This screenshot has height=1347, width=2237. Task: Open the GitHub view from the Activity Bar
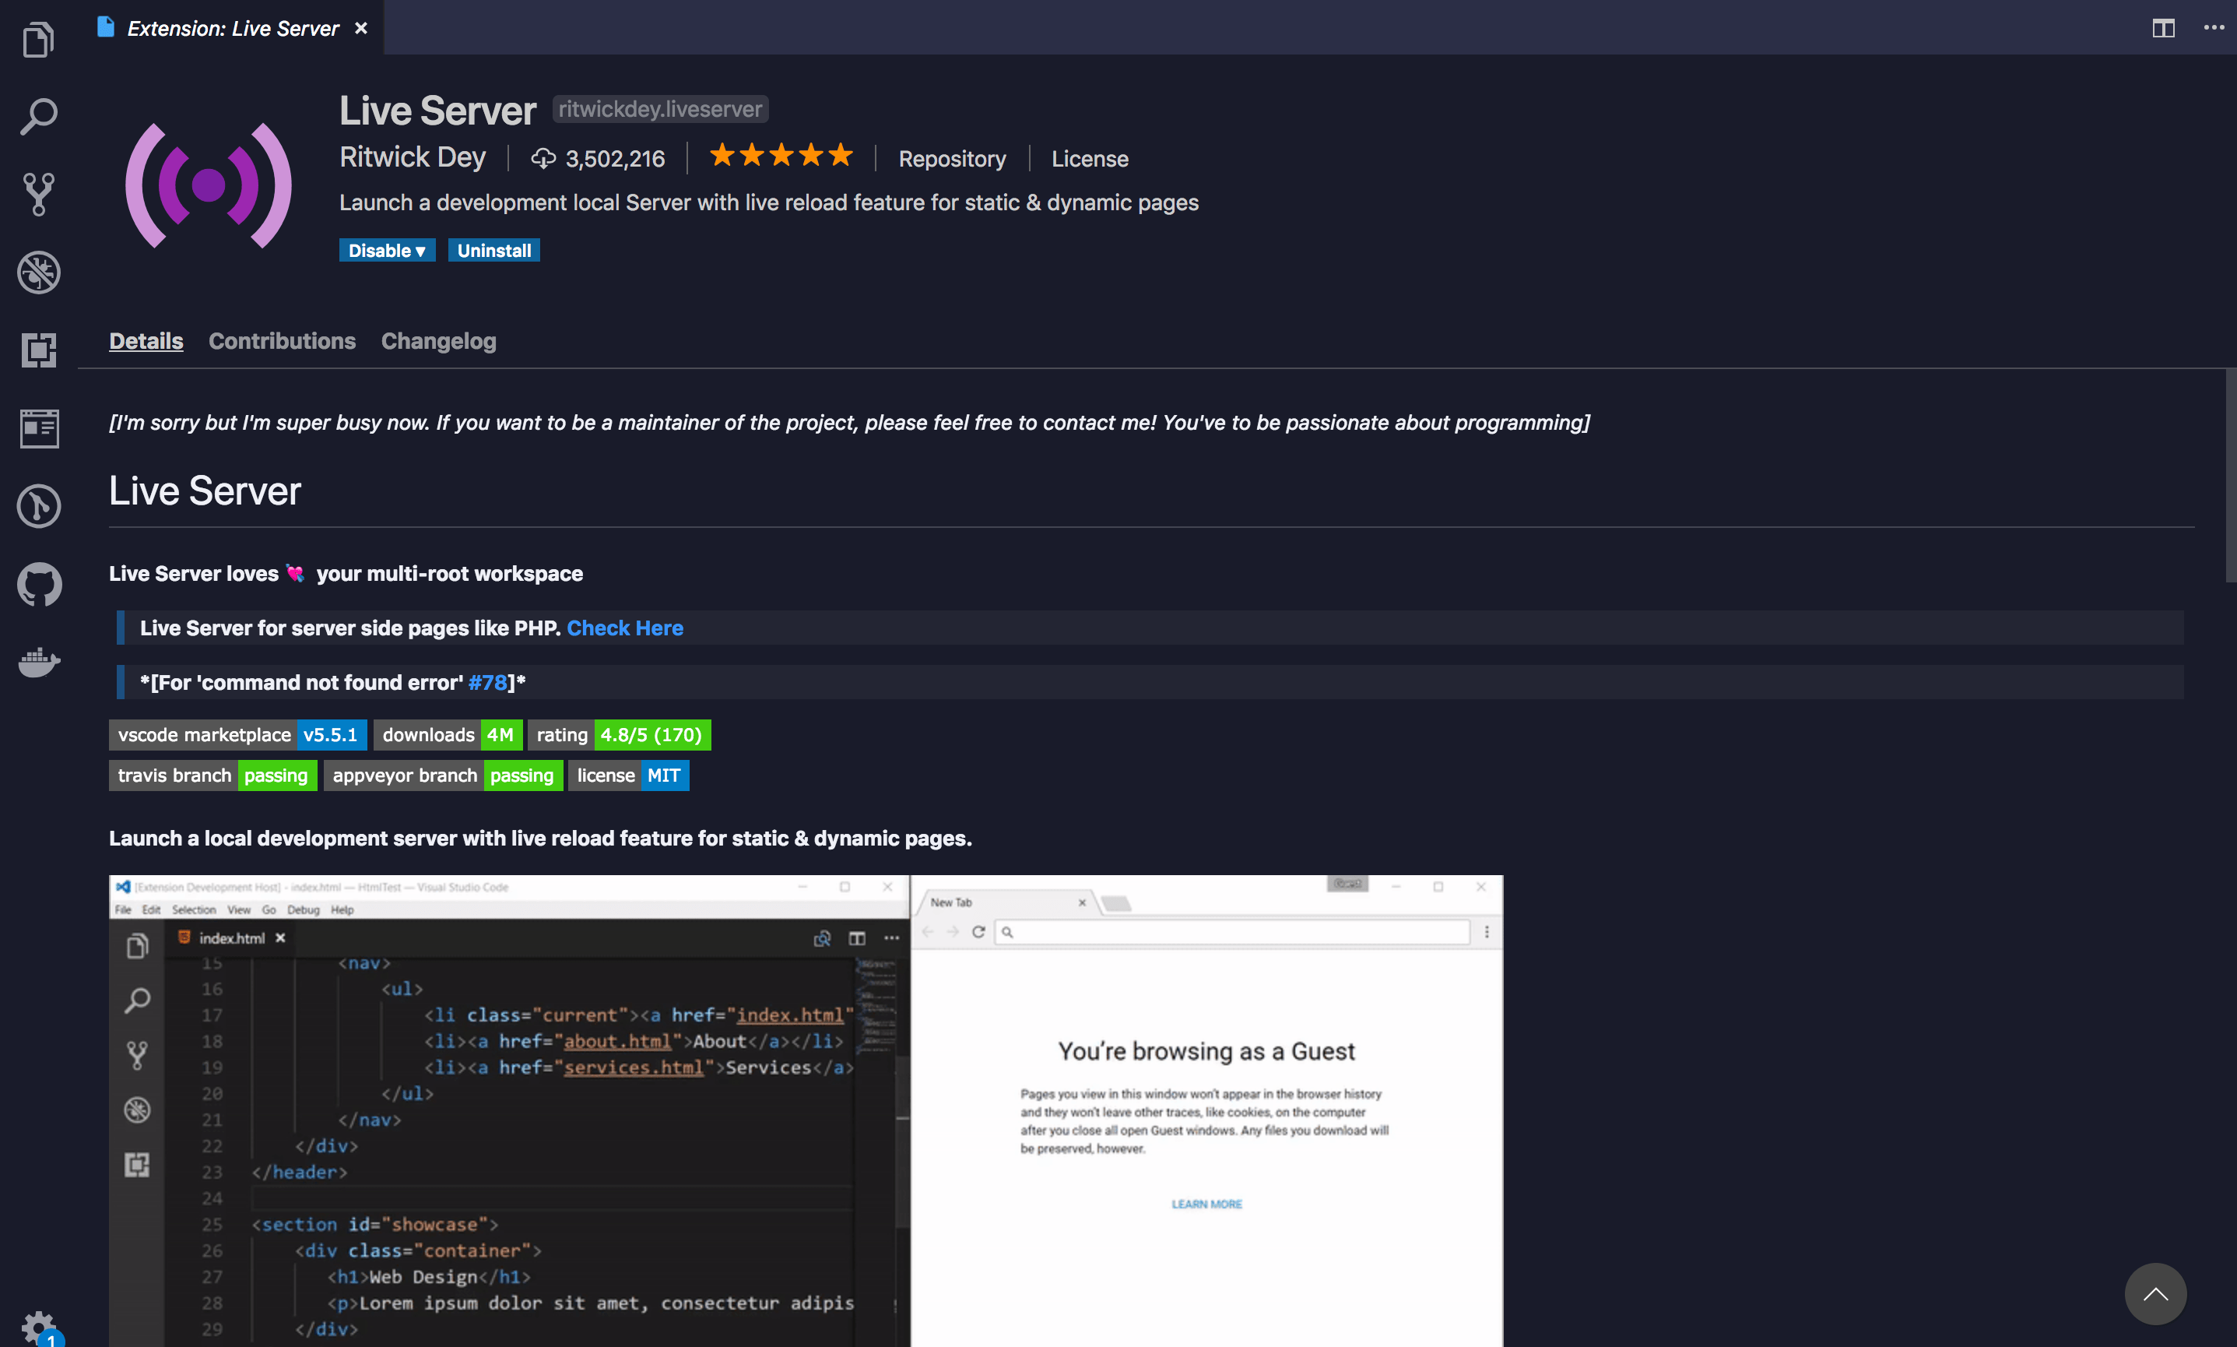coord(38,584)
